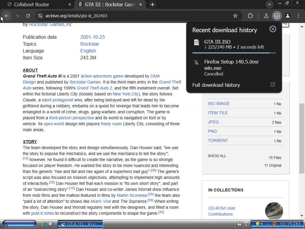Expand the tab search dropdown arrow
305x229 pixels.
(x=269, y=4)
